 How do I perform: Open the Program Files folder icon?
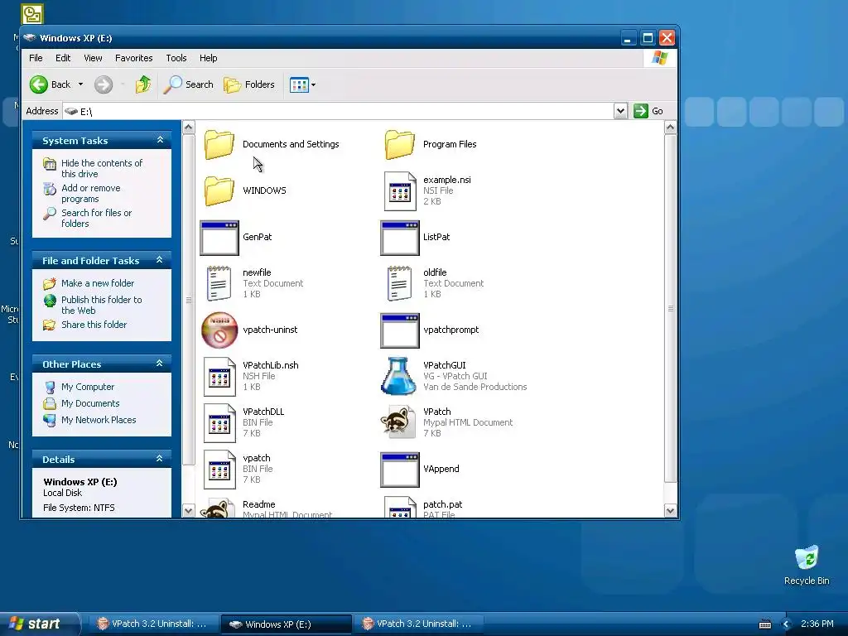pyautogui.click(x=400, y=144)
